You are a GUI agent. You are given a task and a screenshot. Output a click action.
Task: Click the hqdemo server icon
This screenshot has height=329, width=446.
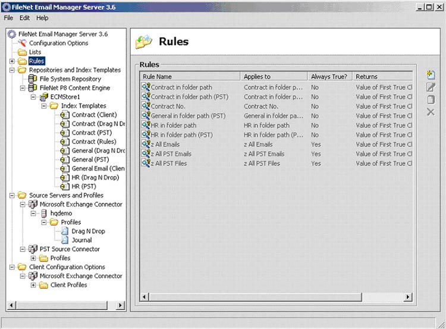pos(44,213)
